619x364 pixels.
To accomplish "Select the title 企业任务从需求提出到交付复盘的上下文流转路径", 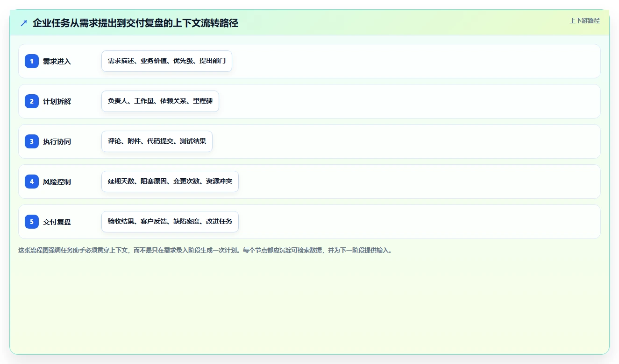I will pos(135,23).
